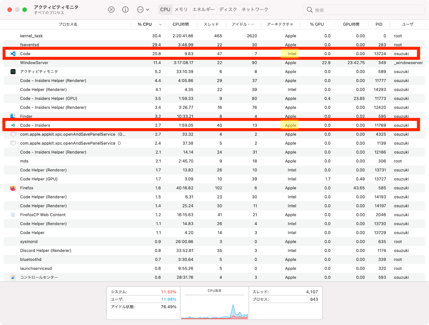Click the プロセス 643 count
Screen dimensions: 429x325
click(x=285, y=299)
